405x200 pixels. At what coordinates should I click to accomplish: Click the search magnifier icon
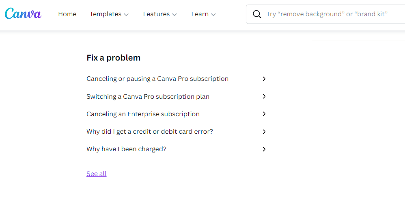257,14
